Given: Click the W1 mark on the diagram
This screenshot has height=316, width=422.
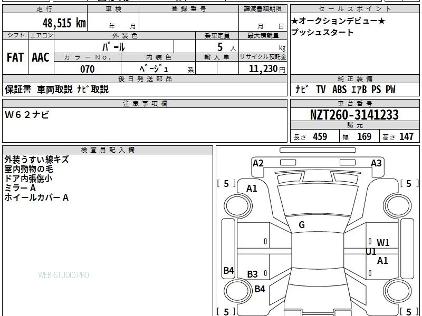Looking at the screenshot, I should click(x=383, y=243).
